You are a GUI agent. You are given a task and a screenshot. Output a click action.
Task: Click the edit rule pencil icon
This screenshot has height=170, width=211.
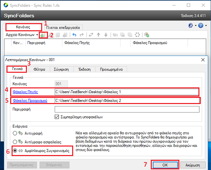point(51,35)
